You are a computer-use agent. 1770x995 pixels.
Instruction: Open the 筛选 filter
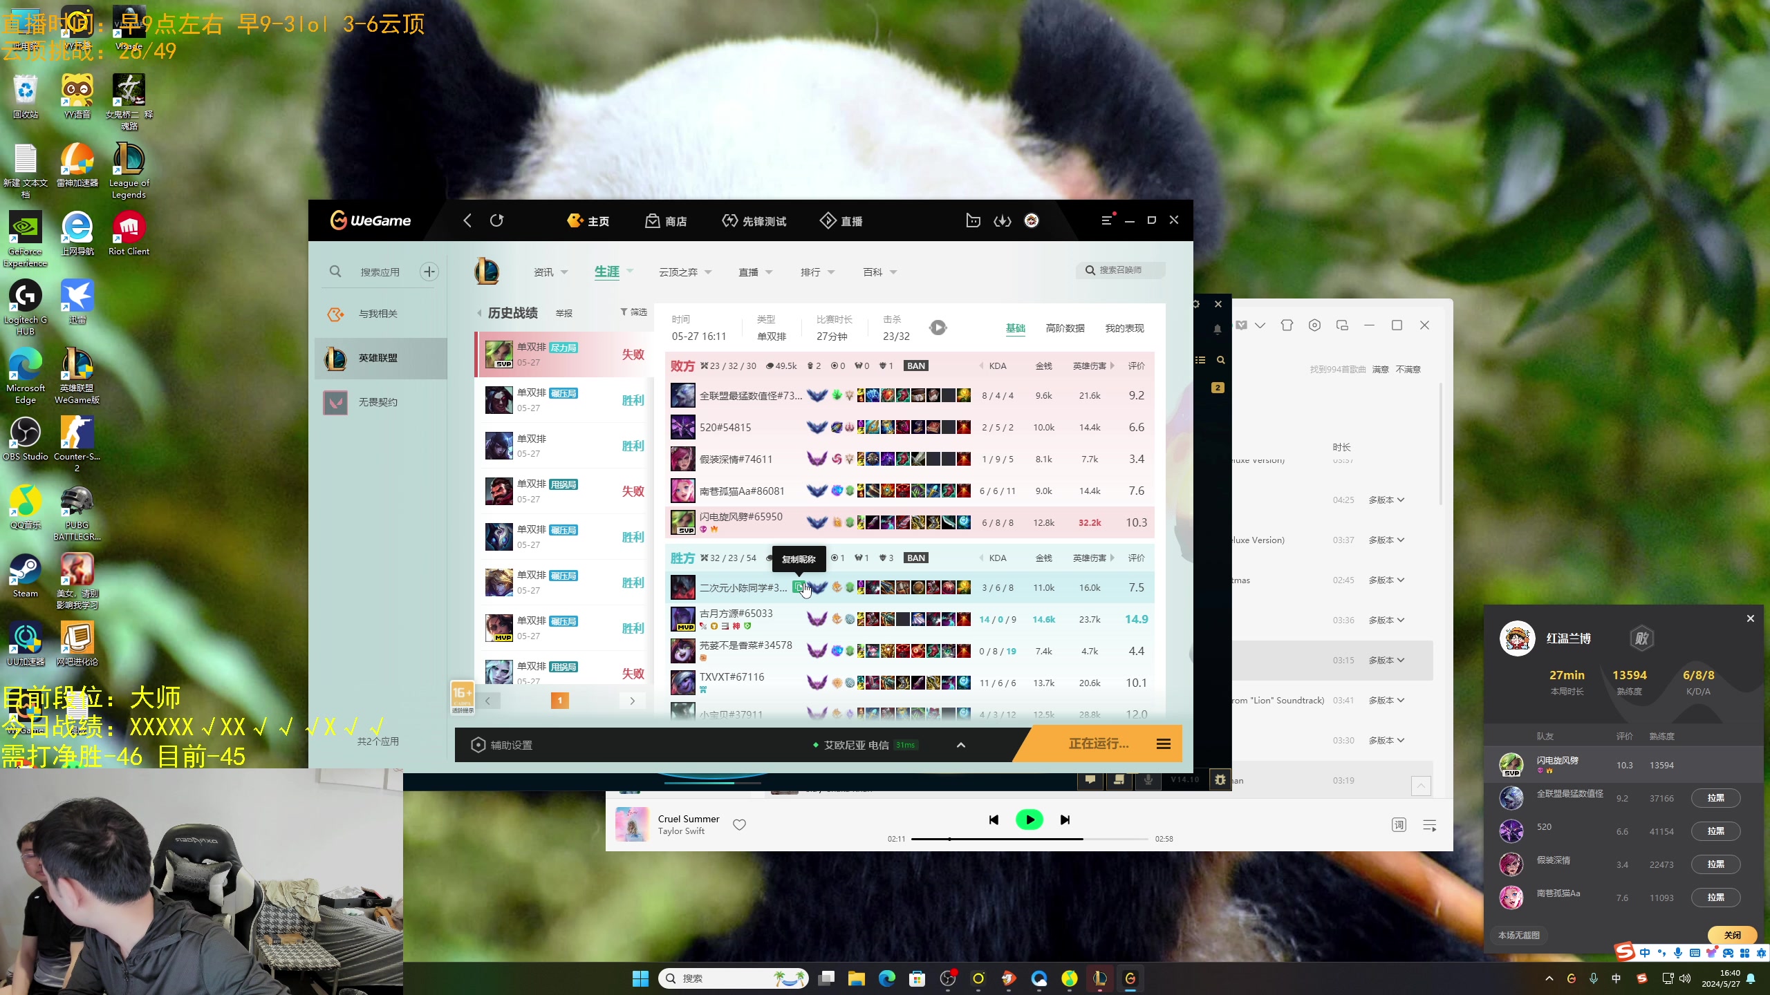[x=633, y=312]
